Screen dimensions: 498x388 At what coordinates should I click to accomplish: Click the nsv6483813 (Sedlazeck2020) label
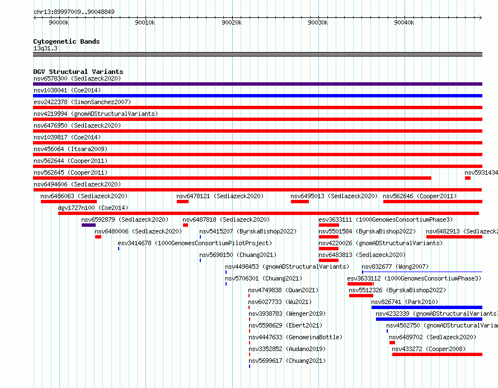pyautogui.click(x=362, y=255)
